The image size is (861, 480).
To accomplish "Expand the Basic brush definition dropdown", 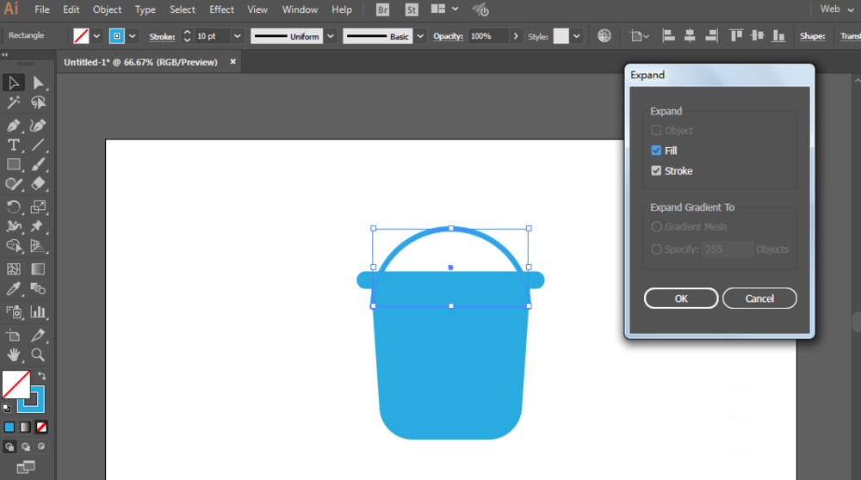I will 420,37.
